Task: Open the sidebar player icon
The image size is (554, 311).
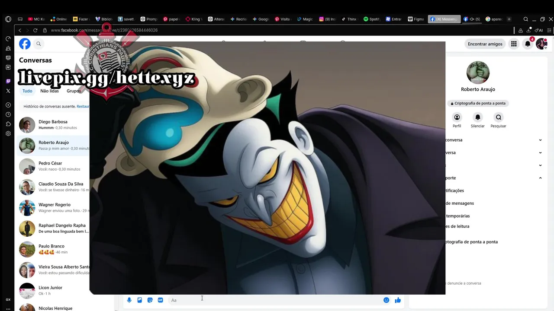Action: (x=8, y=105)
